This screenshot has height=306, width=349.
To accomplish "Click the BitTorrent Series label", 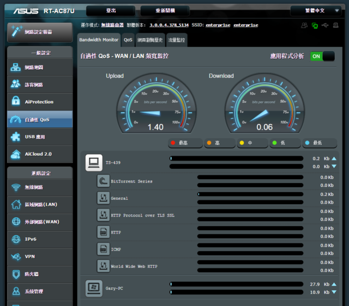I will (x=131, y=181).
